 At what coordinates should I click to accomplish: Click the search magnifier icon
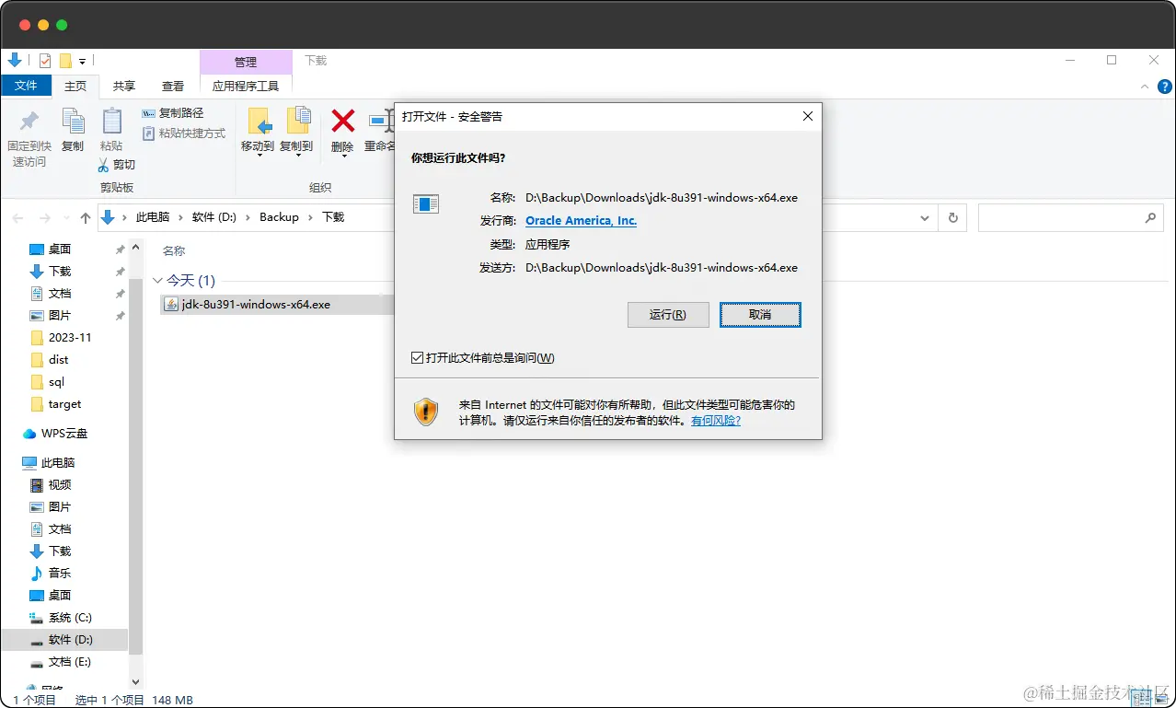coord(1150,218)
